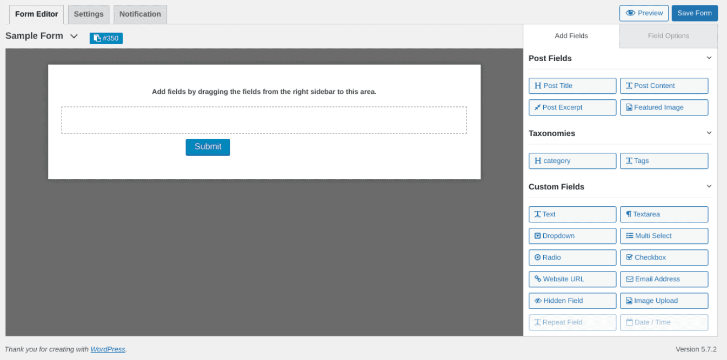Add an Email Address field
Image resolution: width=727 pixels, height=360 pixels.
tap(664, 279)
